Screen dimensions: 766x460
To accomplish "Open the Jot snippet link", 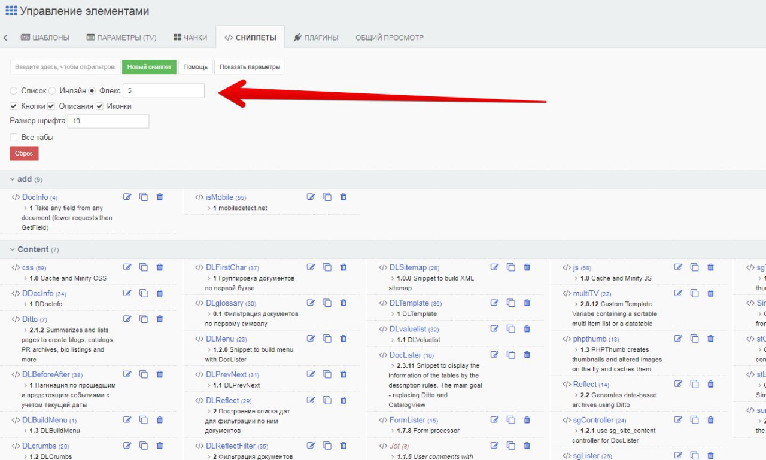I will click(394, 446).
